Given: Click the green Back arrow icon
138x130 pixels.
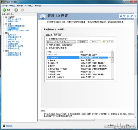Looking at the screenshot, I should pos(4,10).
